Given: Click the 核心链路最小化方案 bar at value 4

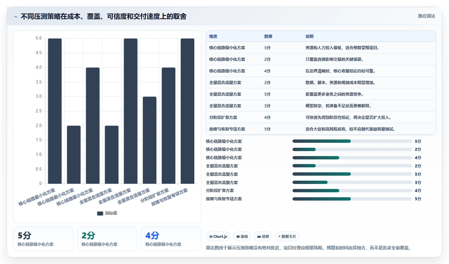Looking at the screenshot, I should click(x=93, y=126).
